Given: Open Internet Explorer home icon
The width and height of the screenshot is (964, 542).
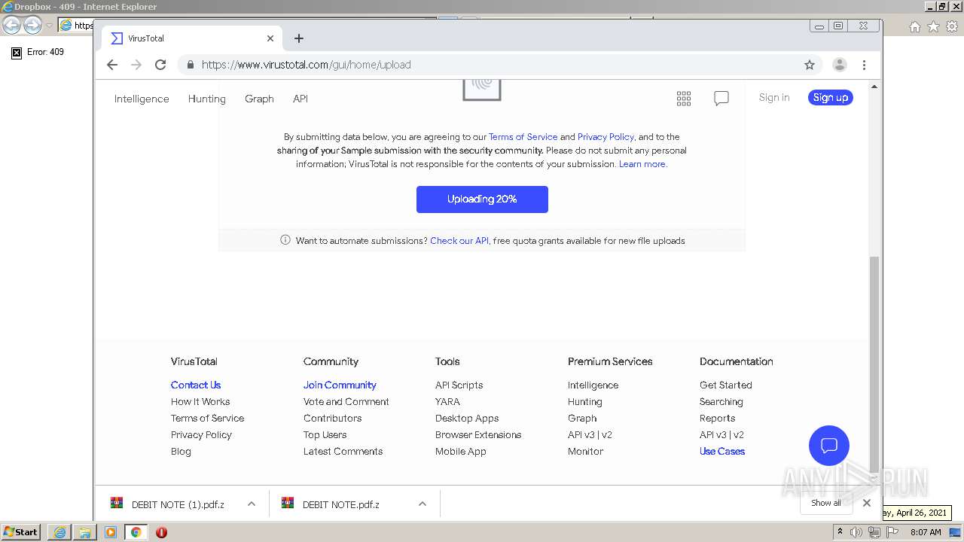Looking at the screenshot, I should pos(915,26).
